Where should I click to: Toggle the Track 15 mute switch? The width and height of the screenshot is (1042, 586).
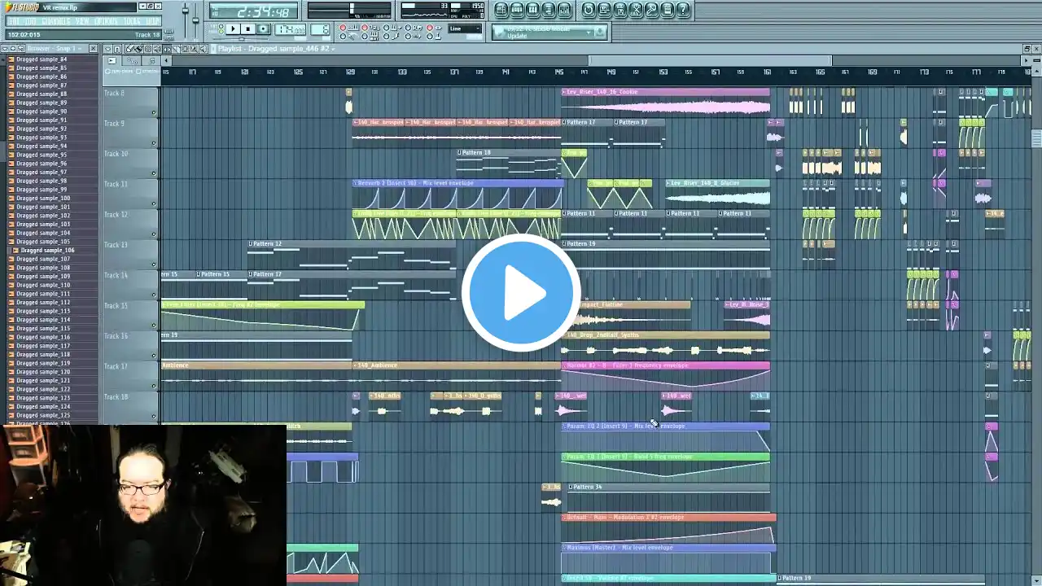[154, 326]
